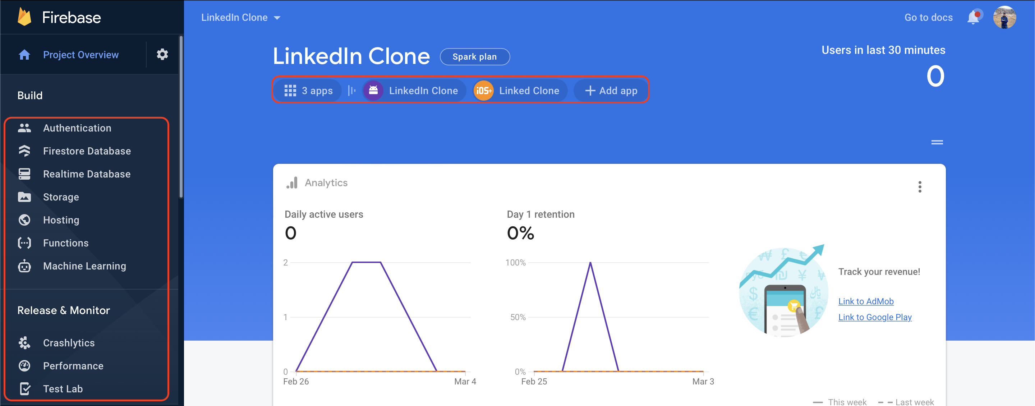This screenshot has width=1035, height=406.
Task: Open project settings gear icon
Action: tap(162, 54)
